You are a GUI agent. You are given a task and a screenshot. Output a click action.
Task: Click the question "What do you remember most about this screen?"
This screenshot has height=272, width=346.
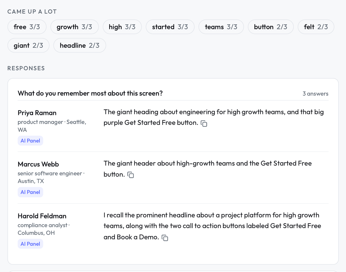90,93
